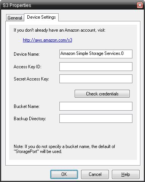The height and width of the screenshot is (182, 145).
Task: Click the Bucket Name label
Action: [27, 106]
